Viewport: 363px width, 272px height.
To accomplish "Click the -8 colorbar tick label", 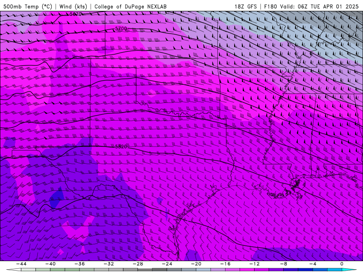I will click(284, 264).
